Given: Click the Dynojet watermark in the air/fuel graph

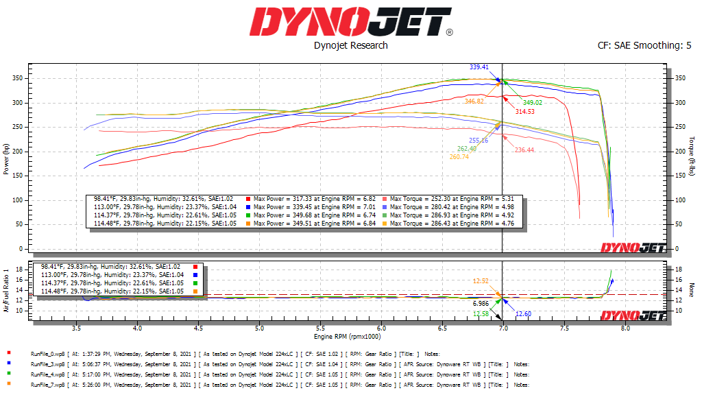Looking at the screenshot, I should (x=633, y=315).
